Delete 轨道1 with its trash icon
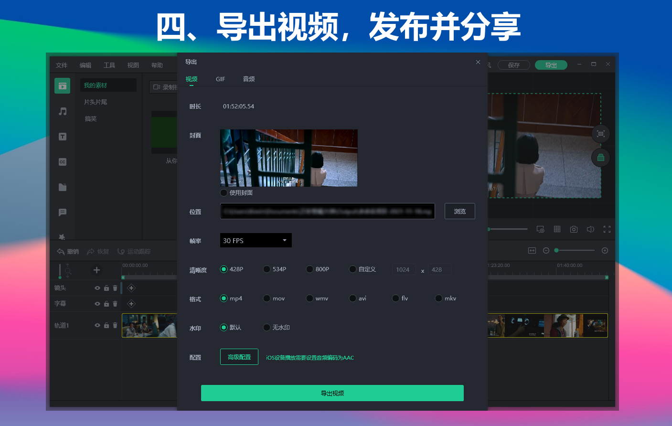Screen dimensions: 672x426 tap(115, 325)
